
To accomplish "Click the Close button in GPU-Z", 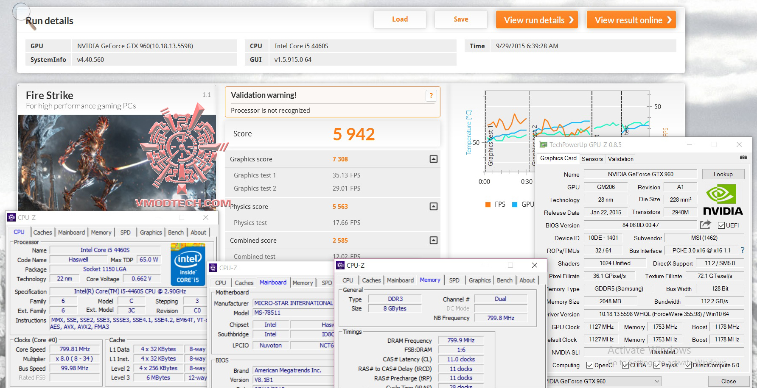I will tap(729, 381).
